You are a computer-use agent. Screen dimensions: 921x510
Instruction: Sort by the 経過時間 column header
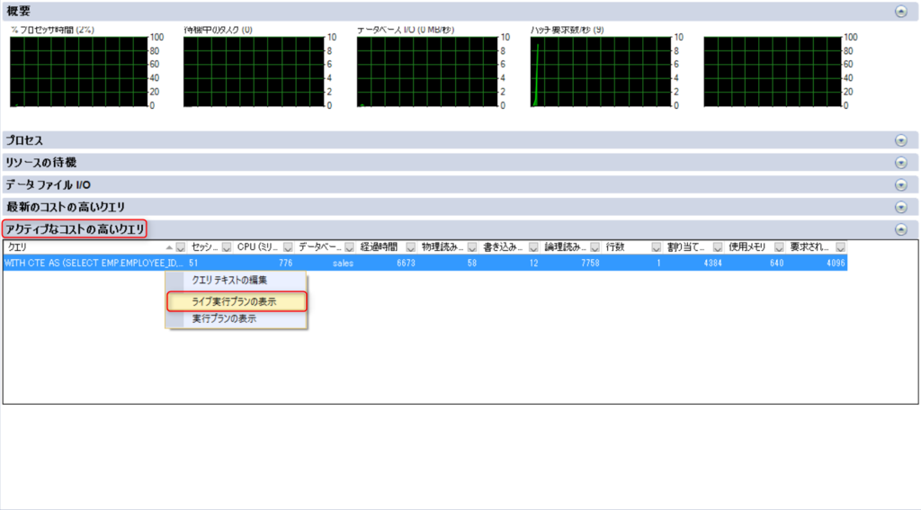tap(379, 247)
